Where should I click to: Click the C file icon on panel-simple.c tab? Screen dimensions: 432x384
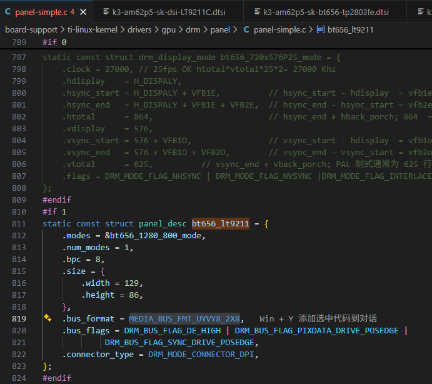click(x=8, y=12)
